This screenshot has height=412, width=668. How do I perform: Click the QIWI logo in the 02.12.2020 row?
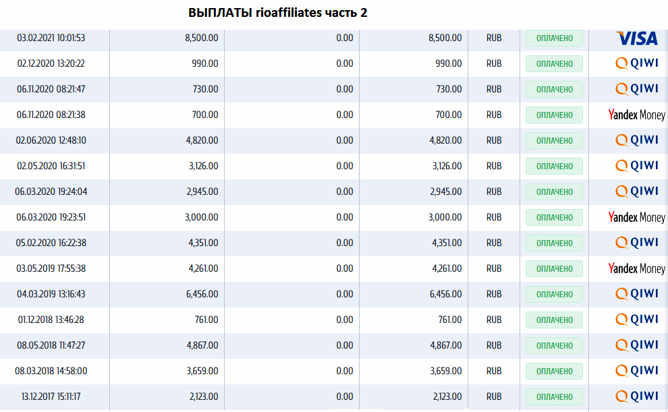coord(637,63)
